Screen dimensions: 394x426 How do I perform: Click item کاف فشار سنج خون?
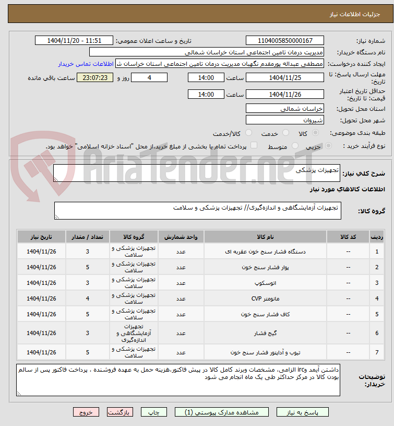coord(265,314)
